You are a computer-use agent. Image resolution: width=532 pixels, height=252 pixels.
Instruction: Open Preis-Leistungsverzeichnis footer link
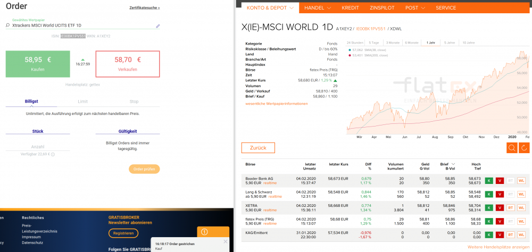click(x=39, y=228)
